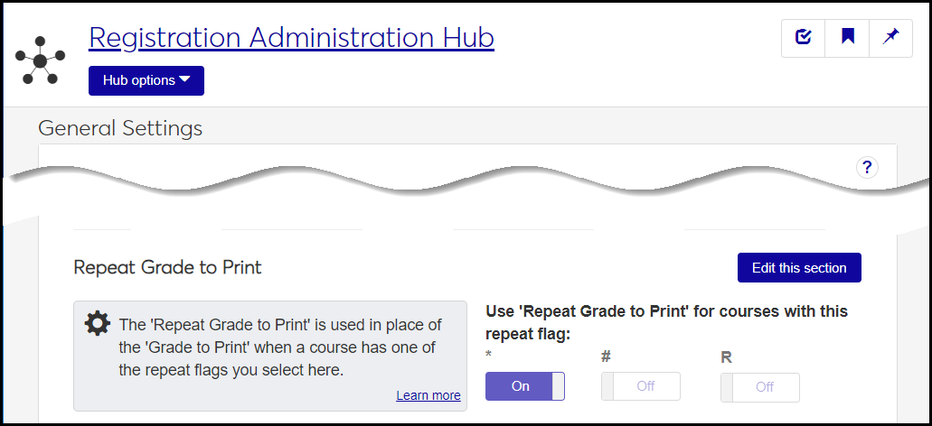Bookmark this hub with the bookmark icon

coord(848,38)
